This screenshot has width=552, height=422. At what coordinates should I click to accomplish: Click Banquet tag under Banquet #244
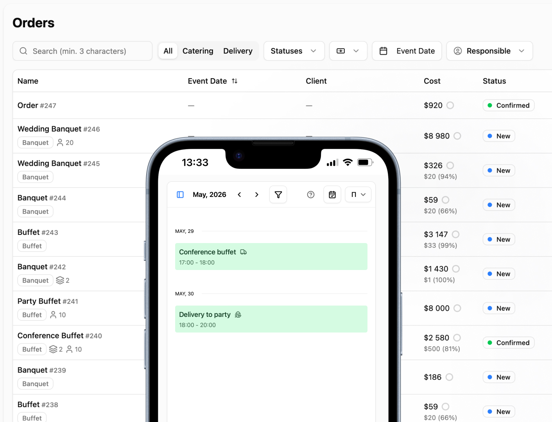coord(36,211)
